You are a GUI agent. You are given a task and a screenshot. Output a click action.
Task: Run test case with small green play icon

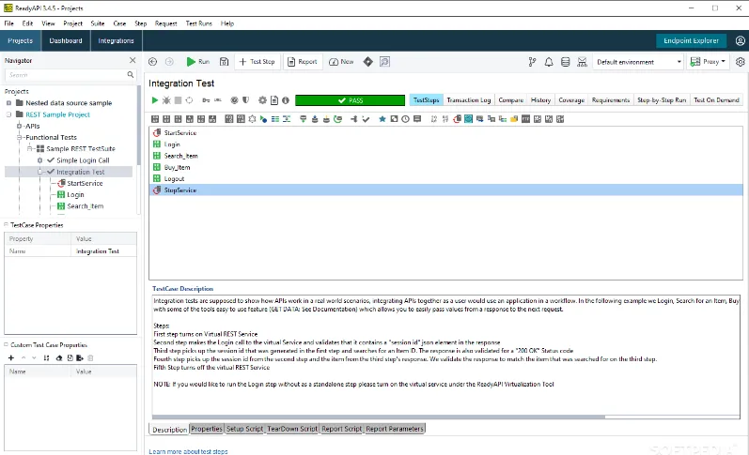tap(154, 100)
